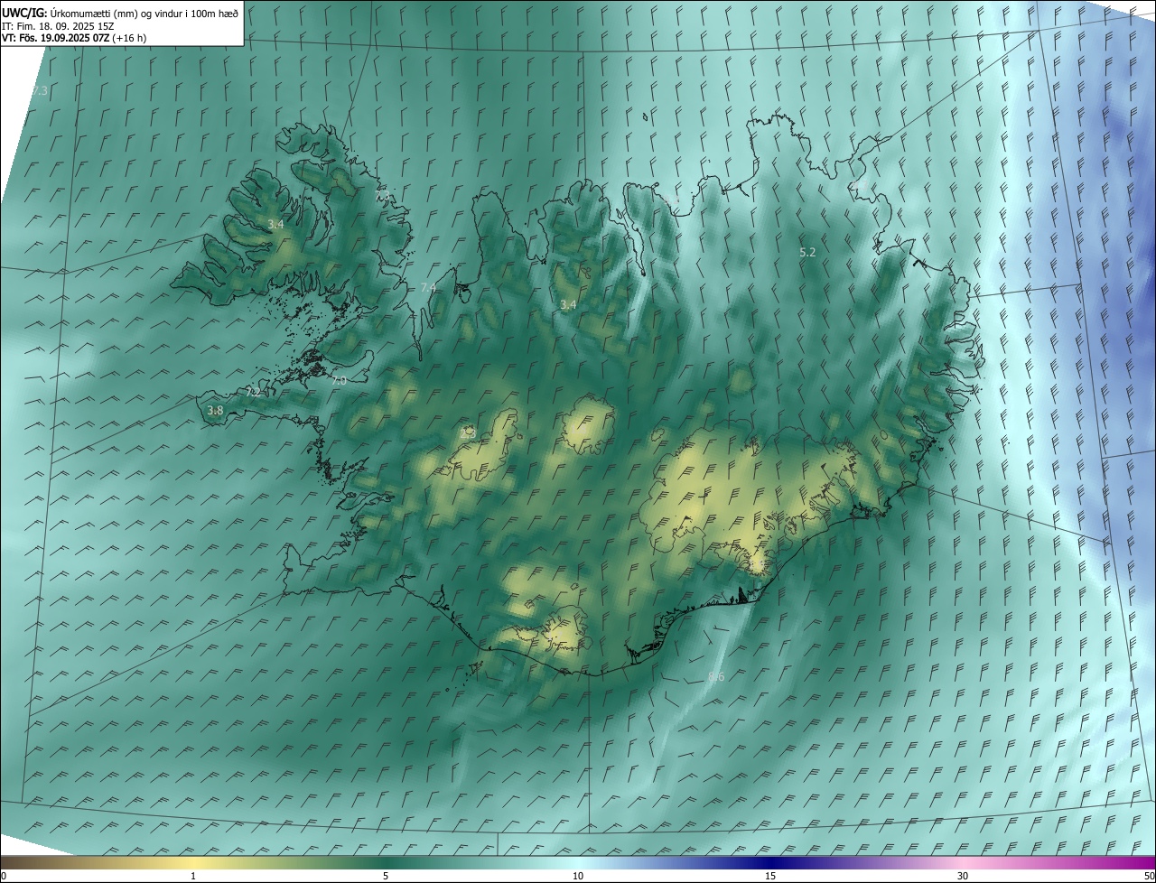This screenshot has height=883, width=1156.
Task: Click the 3.4 value on the Westfjords peninsula
Action: point(275,224)
